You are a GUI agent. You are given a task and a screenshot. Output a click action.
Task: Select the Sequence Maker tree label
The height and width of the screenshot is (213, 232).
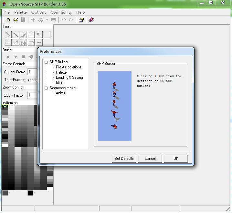point(63,88)
